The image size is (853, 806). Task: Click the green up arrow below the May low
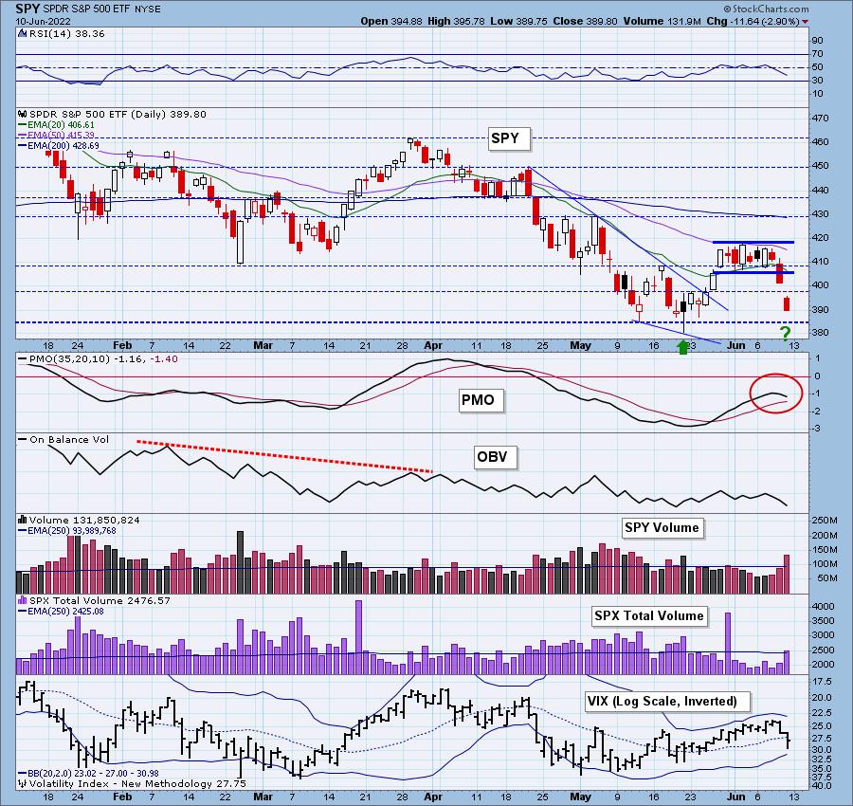click(682, 347)
